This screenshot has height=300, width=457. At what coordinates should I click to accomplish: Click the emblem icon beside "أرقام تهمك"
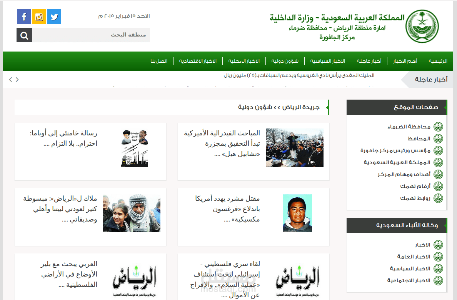click(x=438, y=187)
